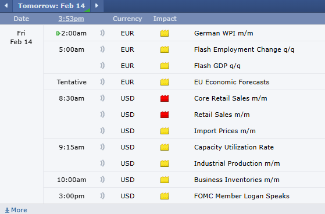Viewport: 325px width, 214px height.
Task: Click the Tentative time cell
Action: pyautogui.click(x=72, y=82)
